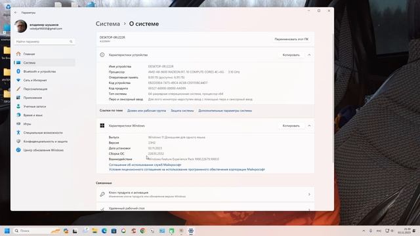
Task: Collapse the Характеристики Windows section
Action: point(309,125)
